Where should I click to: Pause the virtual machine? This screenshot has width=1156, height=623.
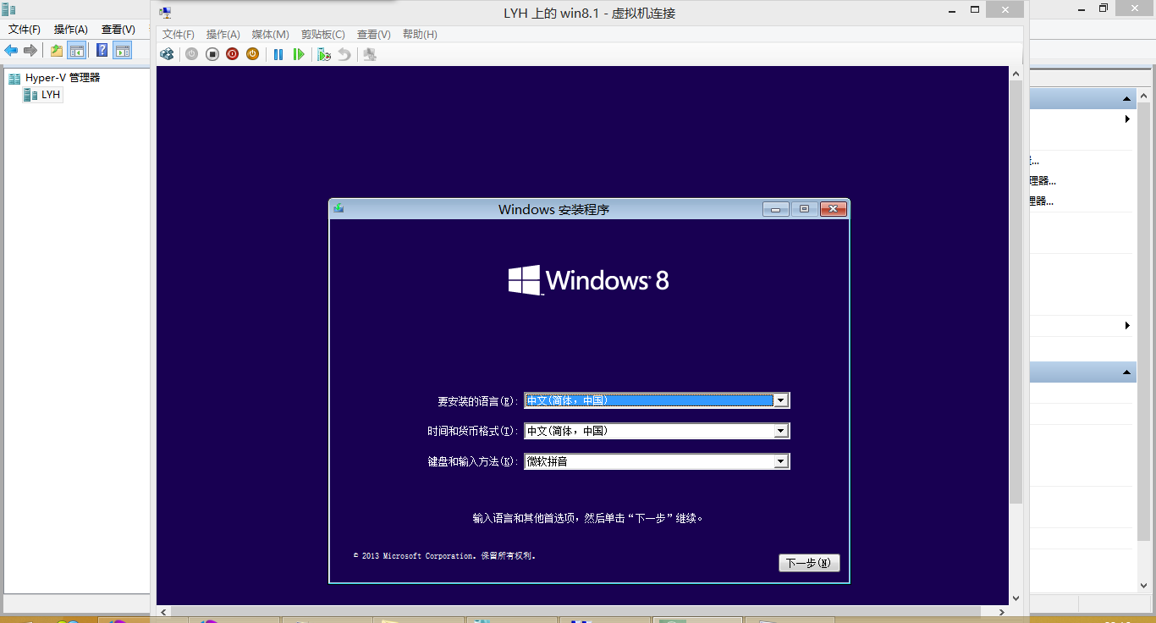[x=278, y=54]
